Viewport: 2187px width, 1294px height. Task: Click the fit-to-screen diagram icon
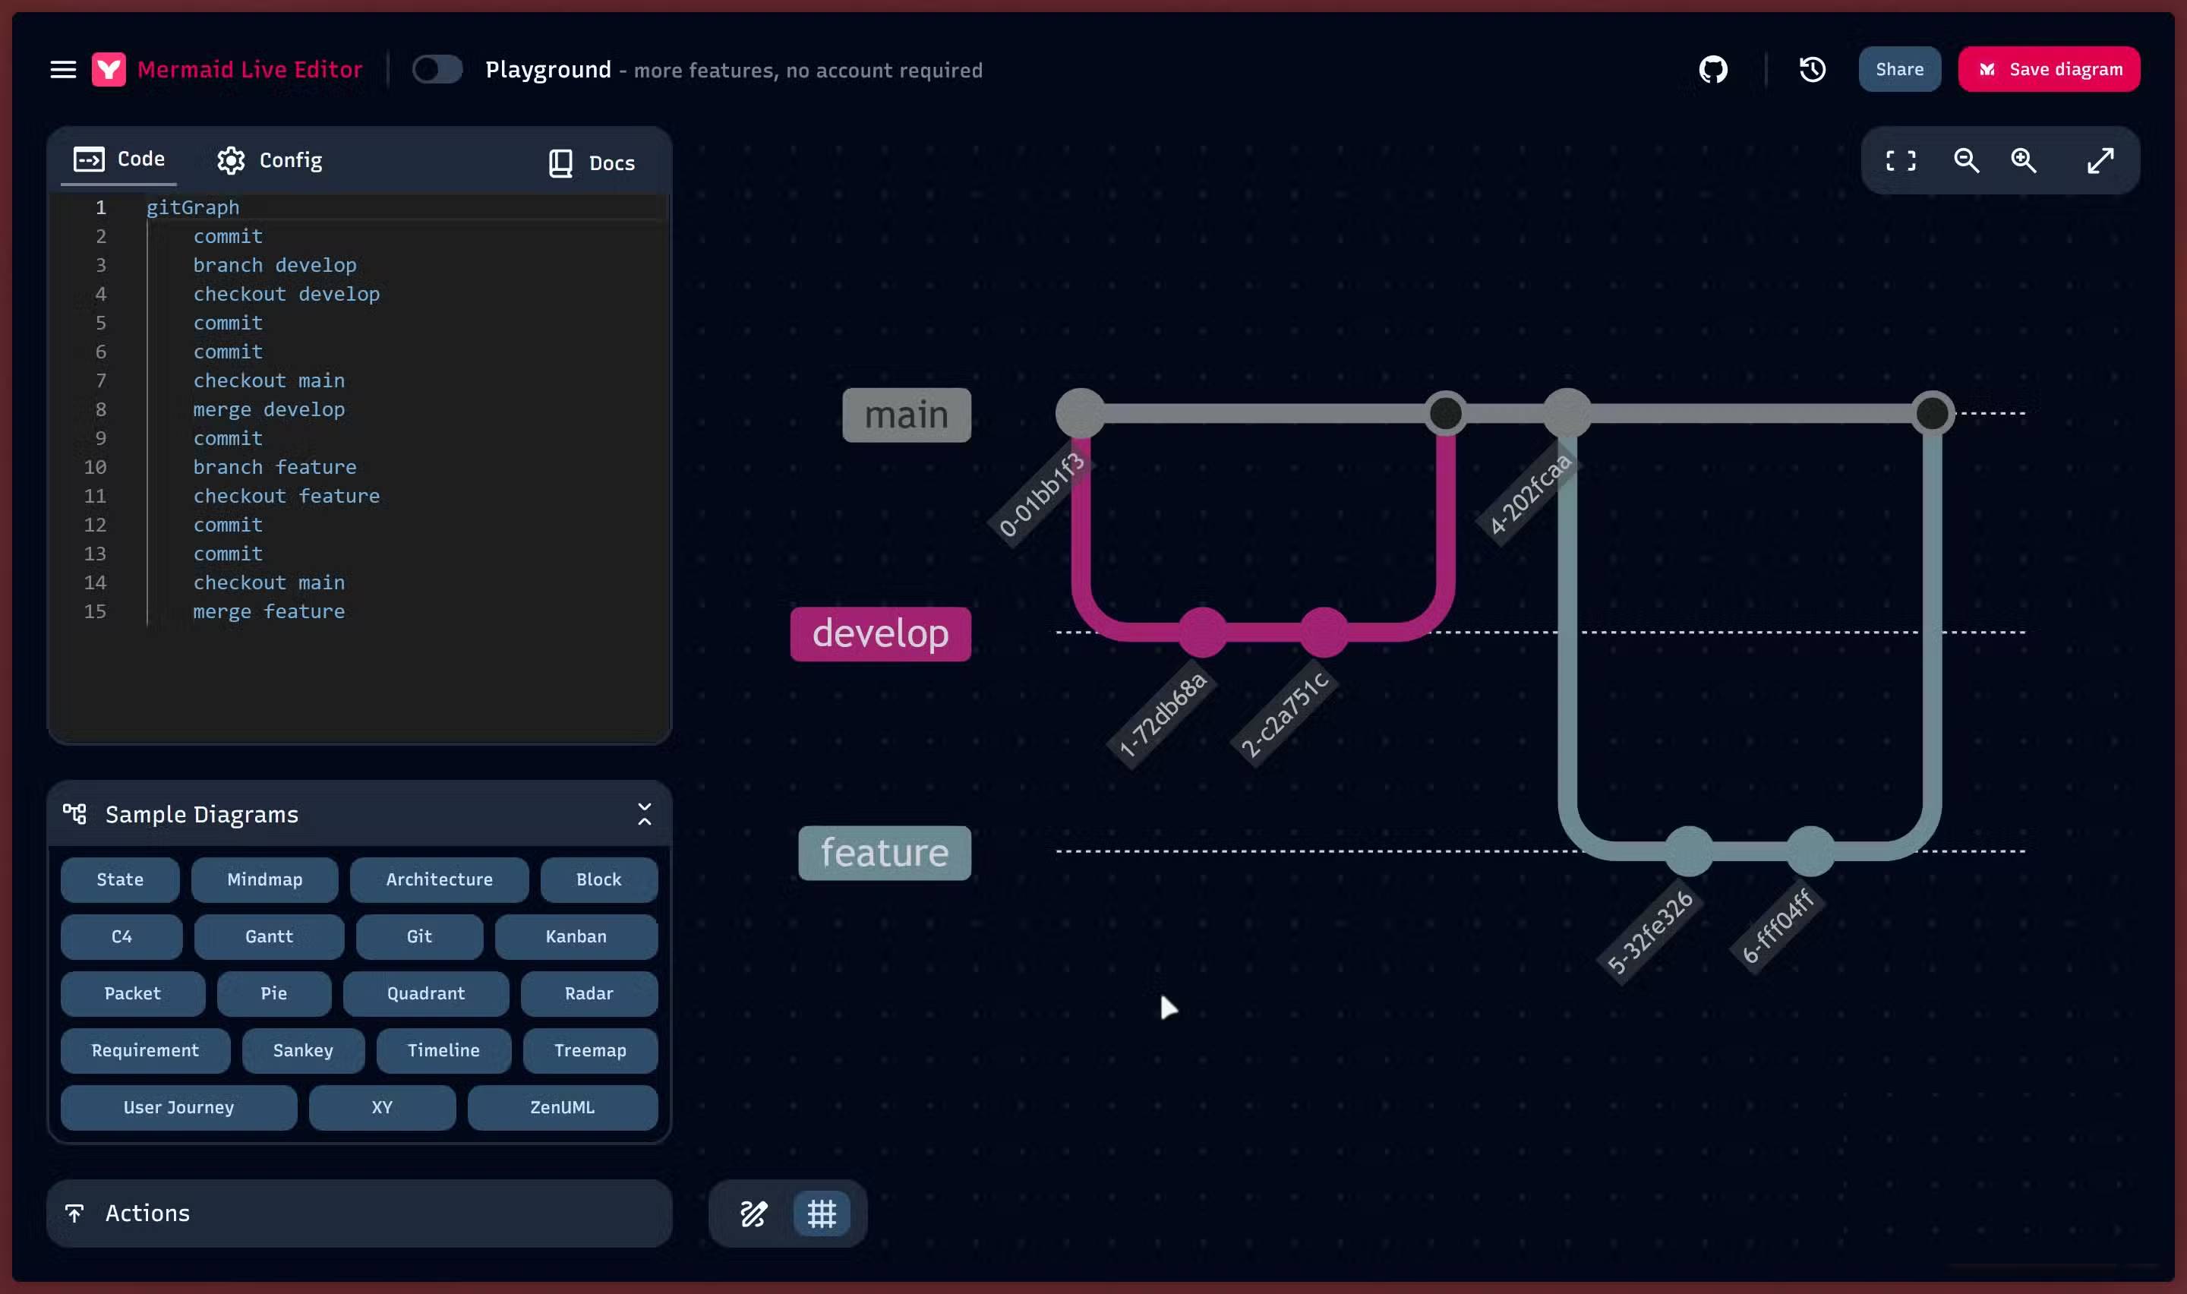point(1900,160)
